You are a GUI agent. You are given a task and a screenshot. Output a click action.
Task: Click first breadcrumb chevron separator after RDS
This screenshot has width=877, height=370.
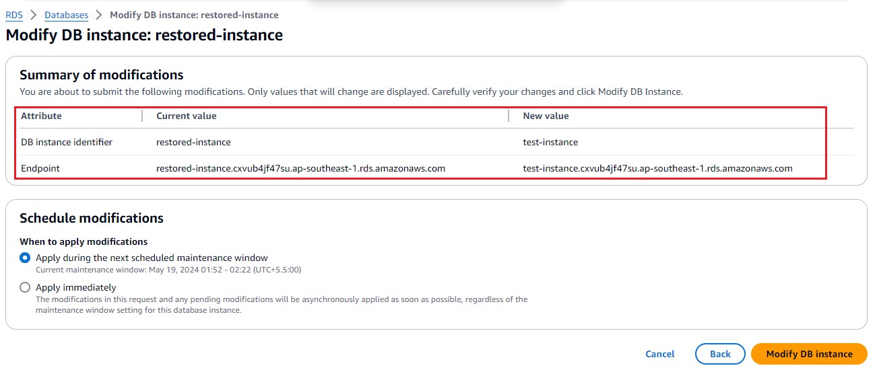34,15
